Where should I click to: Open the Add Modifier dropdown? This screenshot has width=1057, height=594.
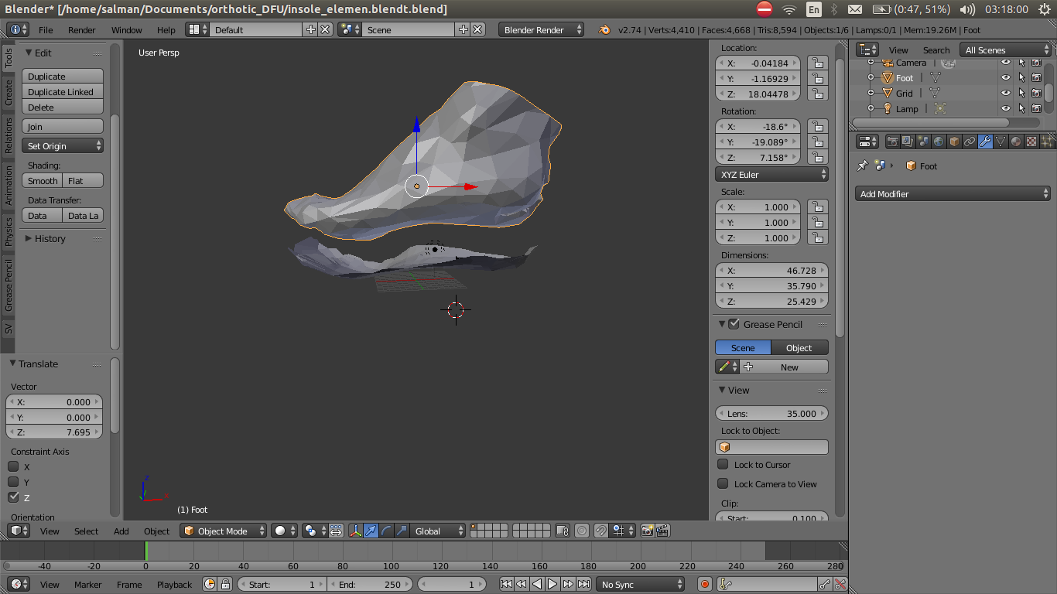(x=953, y=193)
